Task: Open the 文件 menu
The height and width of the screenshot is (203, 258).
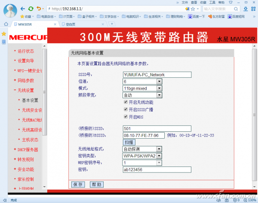Action: 185,2
